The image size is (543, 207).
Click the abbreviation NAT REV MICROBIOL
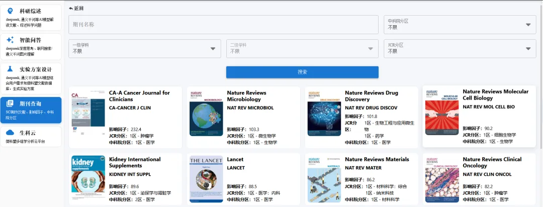point(250,108)
